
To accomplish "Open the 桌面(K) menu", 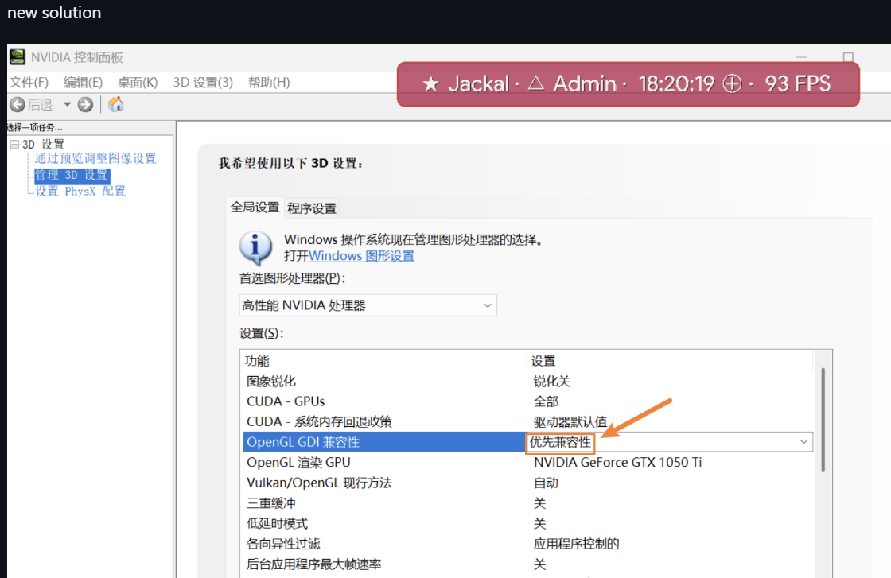I will (x=138, y=83).
